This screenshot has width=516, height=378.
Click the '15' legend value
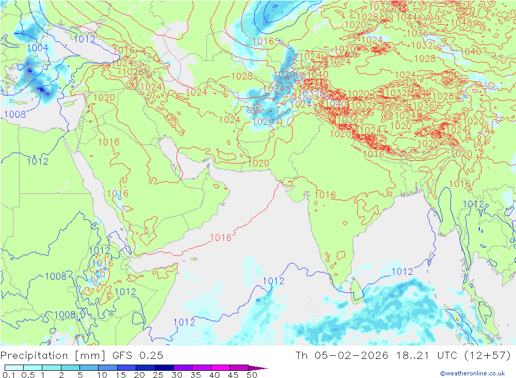tap(121, 375)
